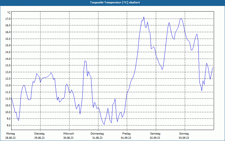The width and height of the screenshot is (225, 141).
Task: Click the 10,5 axis label
Action: coord(8,105)
